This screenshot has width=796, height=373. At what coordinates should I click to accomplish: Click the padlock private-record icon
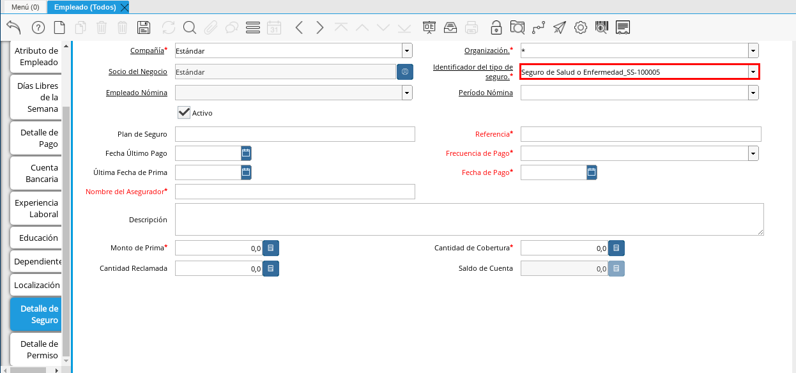coord(496,27)
